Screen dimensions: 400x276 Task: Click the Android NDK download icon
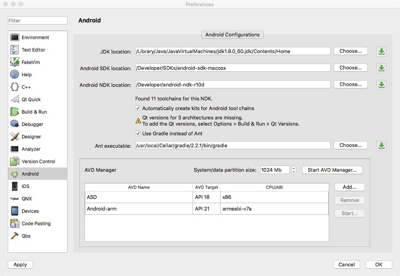[x=381, y=85]
